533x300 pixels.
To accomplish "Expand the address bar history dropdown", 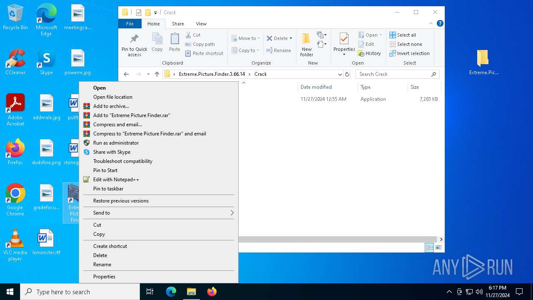I will click(x=340, y=74).
